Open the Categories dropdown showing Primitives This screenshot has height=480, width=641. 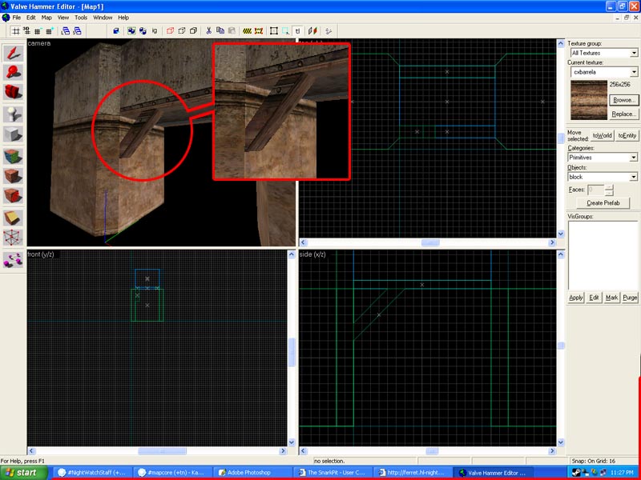(634, 158)
